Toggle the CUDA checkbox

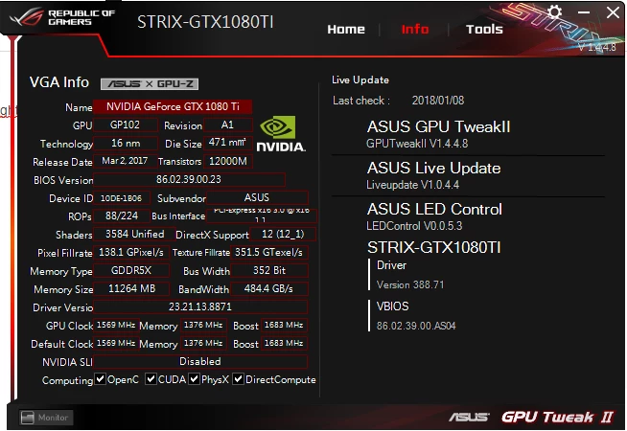(x=151, y=378)
